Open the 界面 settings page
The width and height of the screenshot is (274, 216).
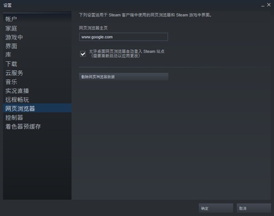pos(37,46)
